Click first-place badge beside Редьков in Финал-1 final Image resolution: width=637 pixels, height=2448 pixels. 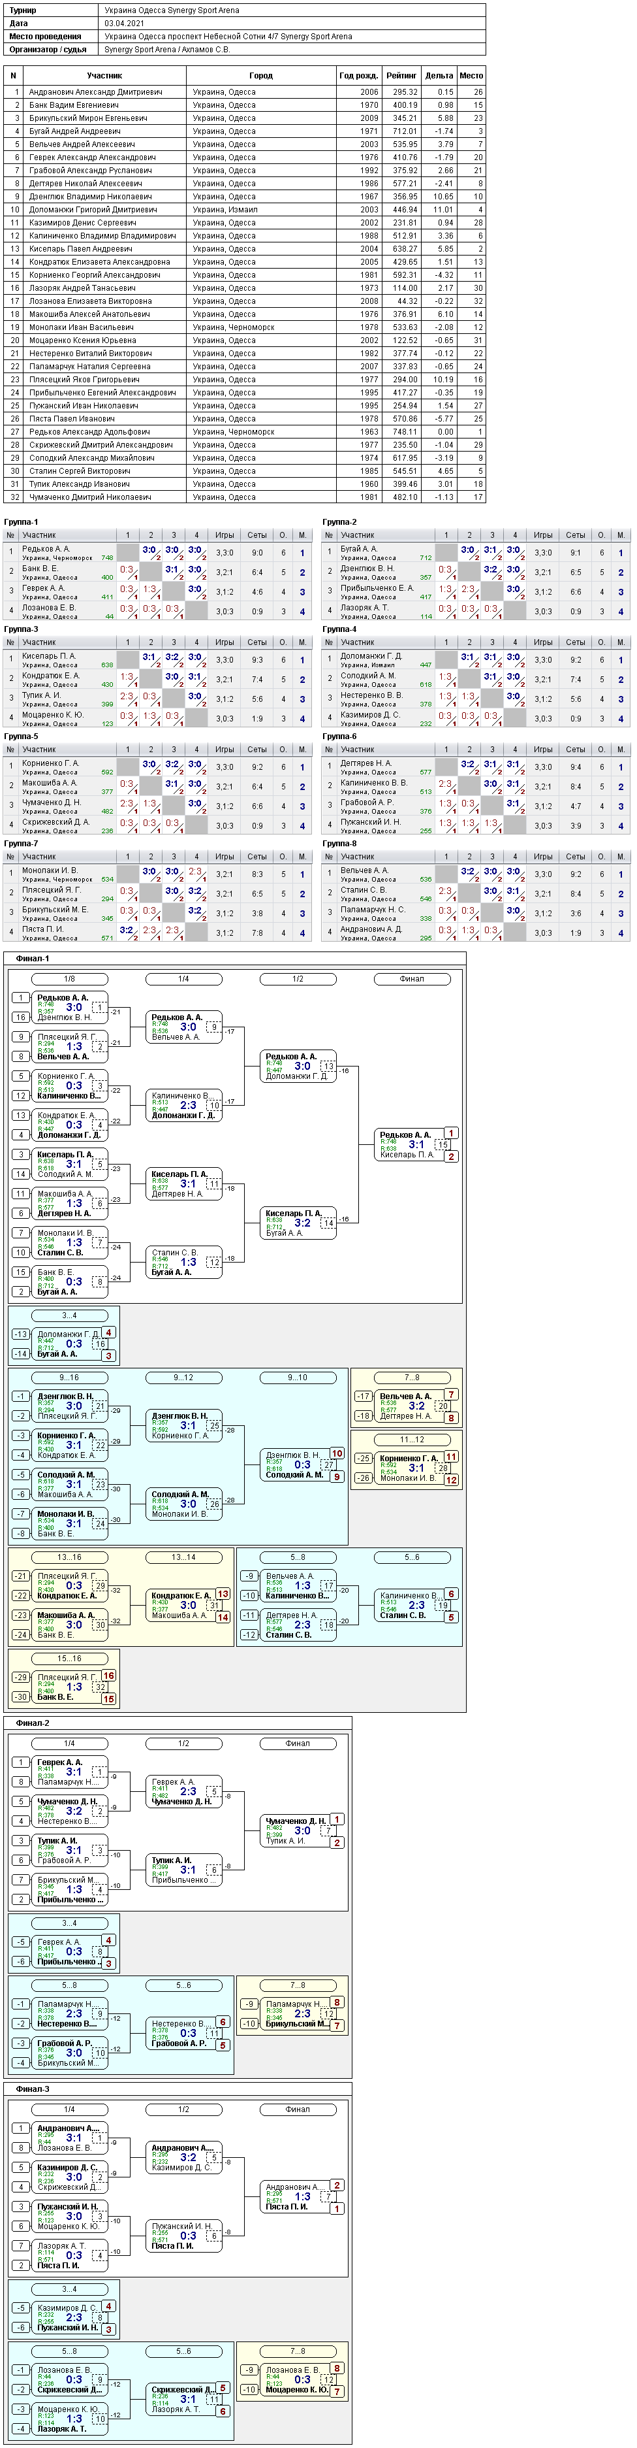pos(451,1133)
